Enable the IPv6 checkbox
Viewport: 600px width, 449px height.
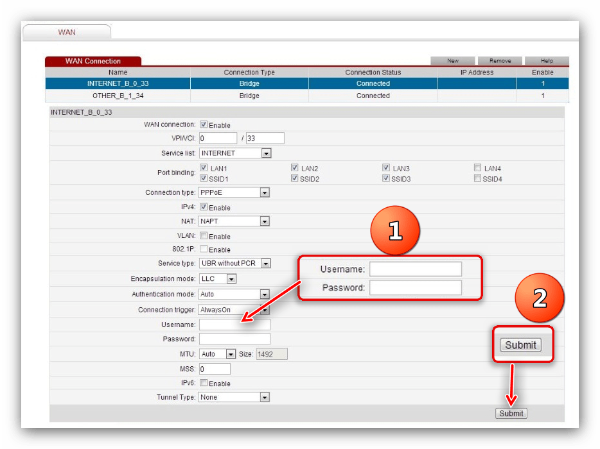[204, 383]
